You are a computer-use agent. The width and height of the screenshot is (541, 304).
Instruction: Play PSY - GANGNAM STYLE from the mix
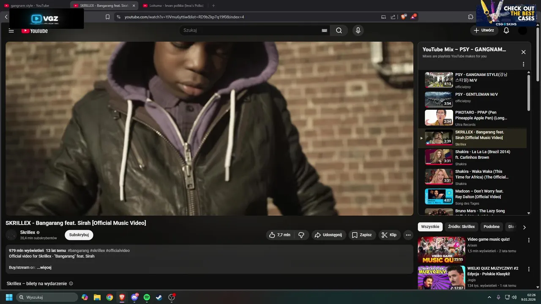pos(473,80)
